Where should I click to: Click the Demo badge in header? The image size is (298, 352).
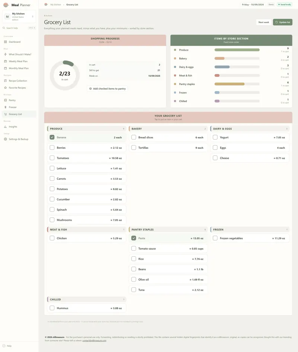[271, 4]
